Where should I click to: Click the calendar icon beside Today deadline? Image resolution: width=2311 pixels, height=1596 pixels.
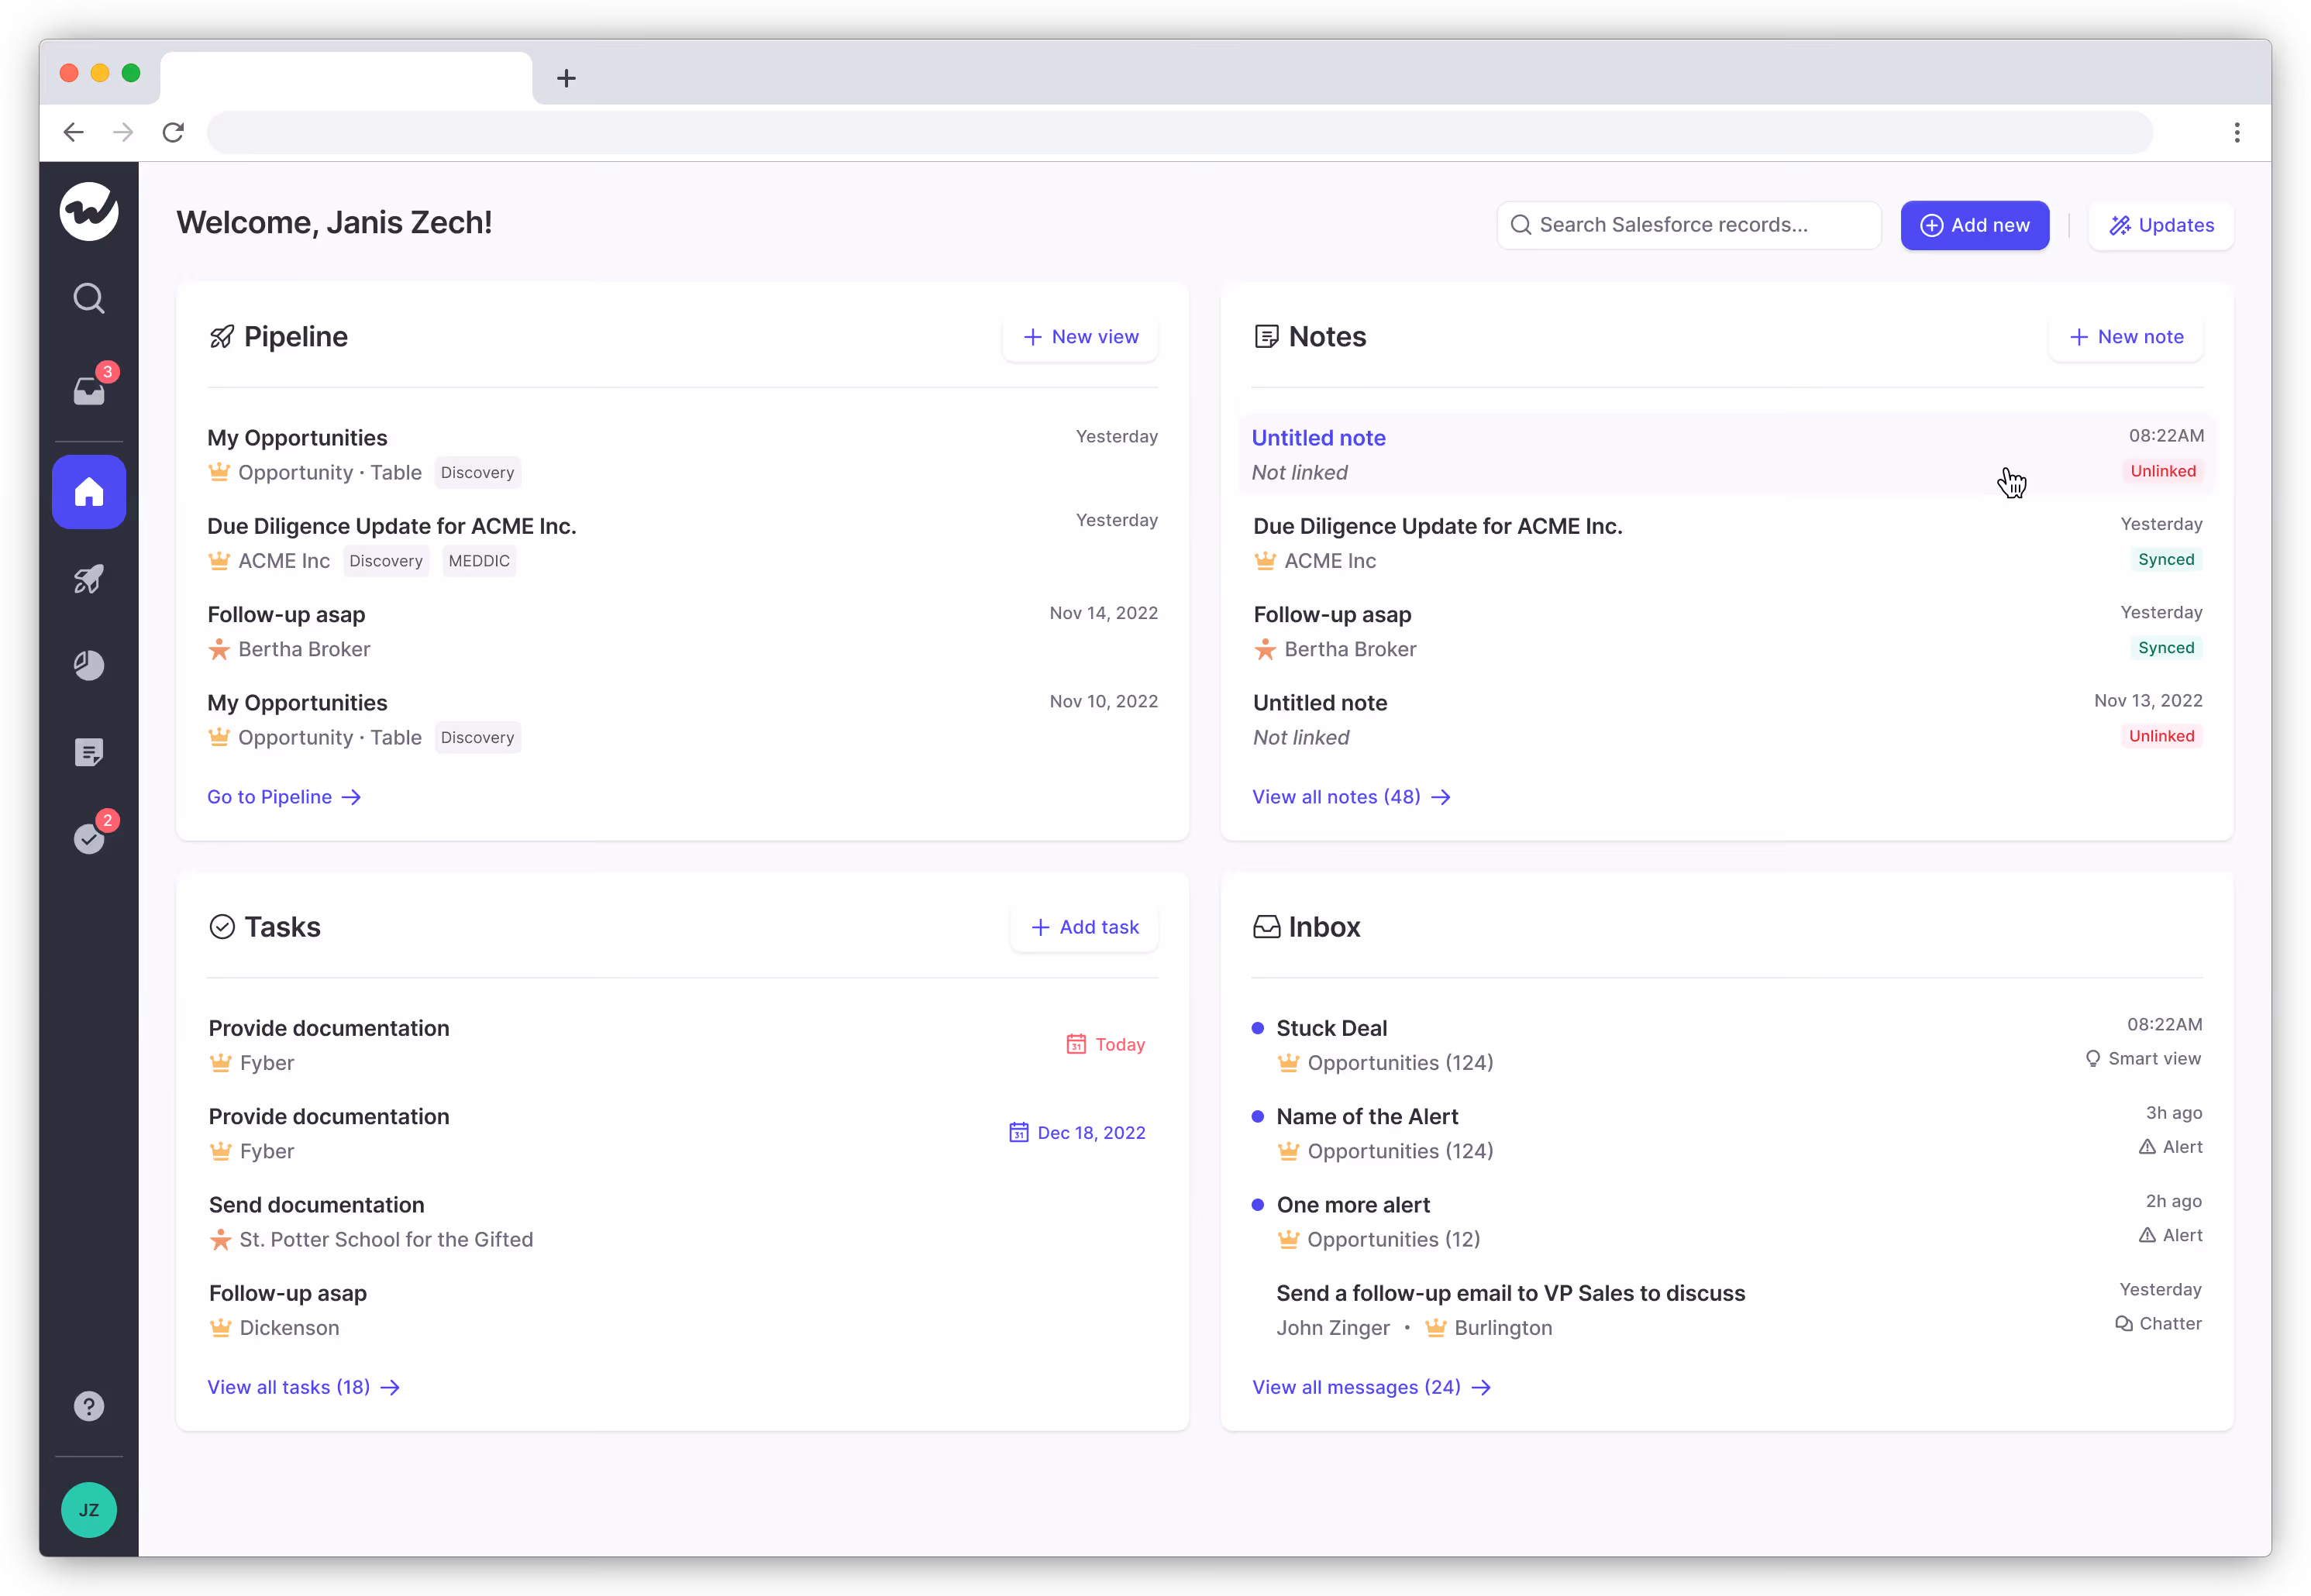pos(1076,1043)
